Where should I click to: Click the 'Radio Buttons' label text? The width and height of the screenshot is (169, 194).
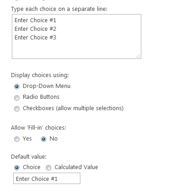41,97
